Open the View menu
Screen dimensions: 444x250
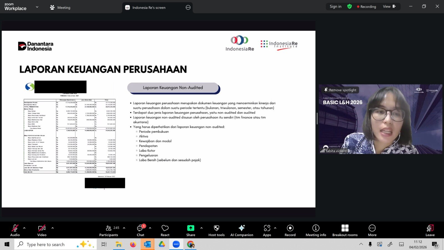(389, 6)
